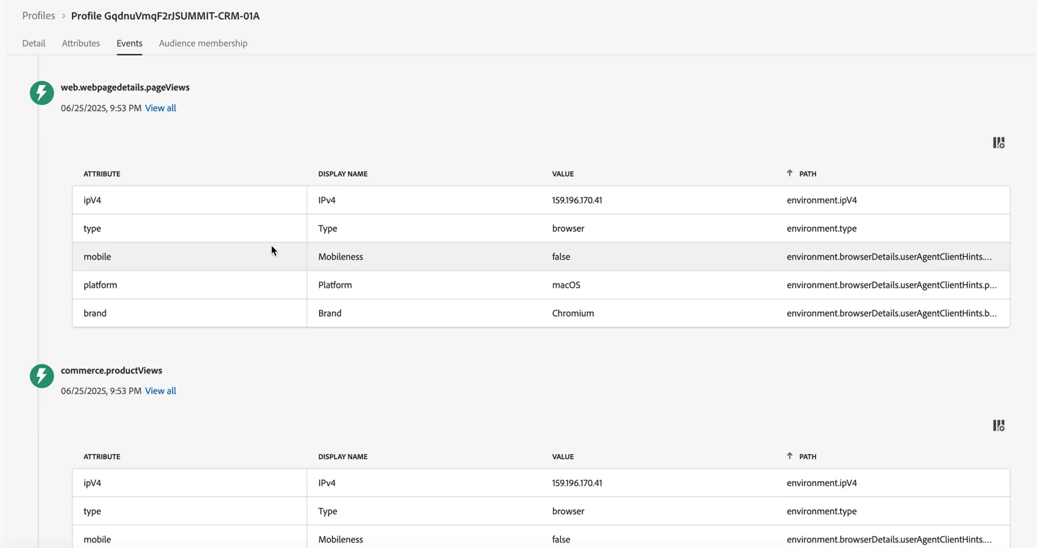Click the 'platform' attribute cell
Viewport: 1037px width, 548px height.
(190, 284)
